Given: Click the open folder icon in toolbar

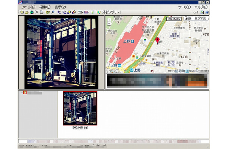Looking at the screenshot, I should tap(27, 12).
